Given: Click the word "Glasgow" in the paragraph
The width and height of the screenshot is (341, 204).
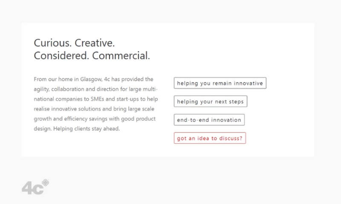Looking at the screenshot, I should coord(91,79).
